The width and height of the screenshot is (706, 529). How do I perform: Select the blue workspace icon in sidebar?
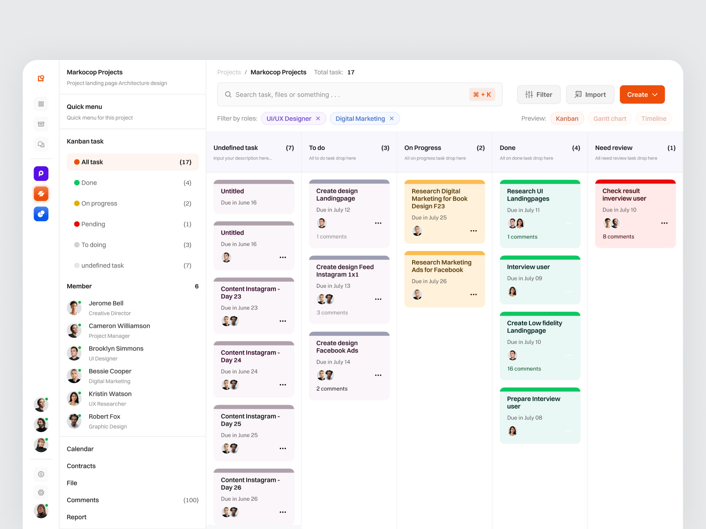click(x=41, y=214)
